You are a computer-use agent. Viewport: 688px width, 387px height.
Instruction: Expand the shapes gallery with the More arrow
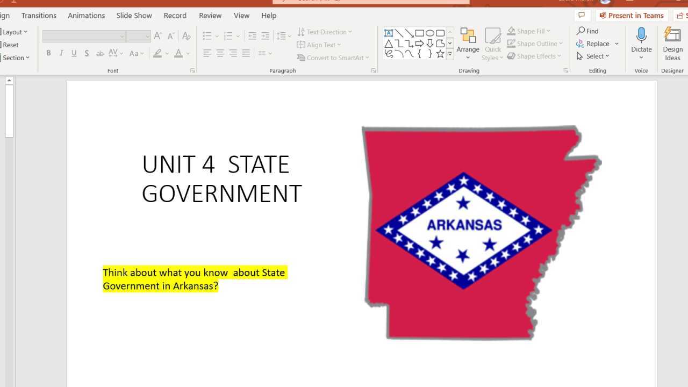(450, 53)
